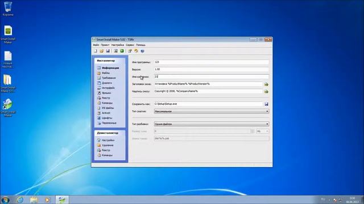Select the new text document desktop icon
This screenshot has height=204, width=364.
pos(8,59)
